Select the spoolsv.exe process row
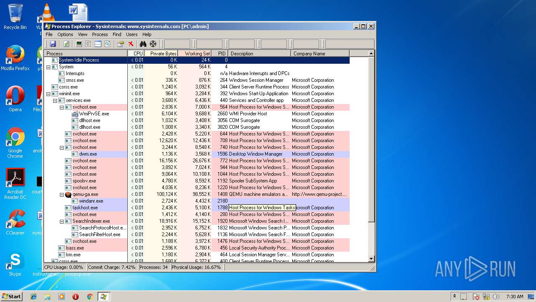 [197, 181]
